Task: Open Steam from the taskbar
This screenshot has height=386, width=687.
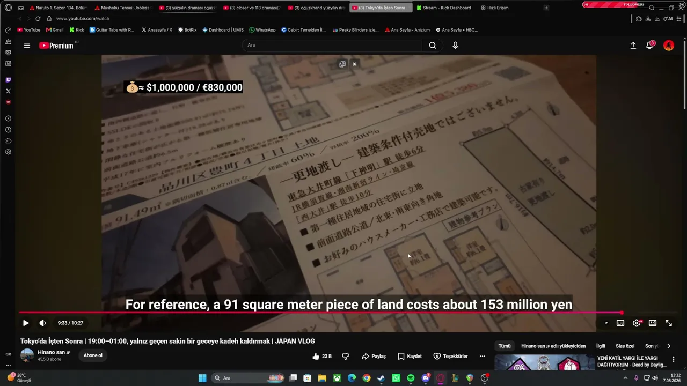Action: click(381, 378)
